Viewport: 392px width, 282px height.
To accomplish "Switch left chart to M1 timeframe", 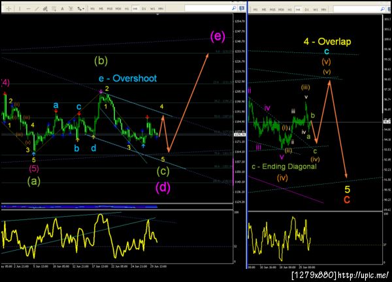I will coord(93,8).
